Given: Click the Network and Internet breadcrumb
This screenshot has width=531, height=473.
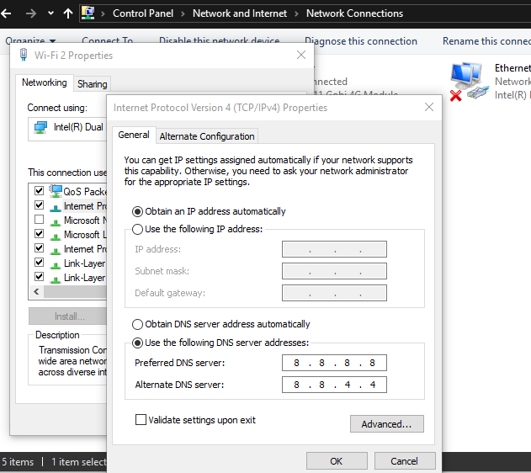Looking at the screenshot, I should coord(240,13).
